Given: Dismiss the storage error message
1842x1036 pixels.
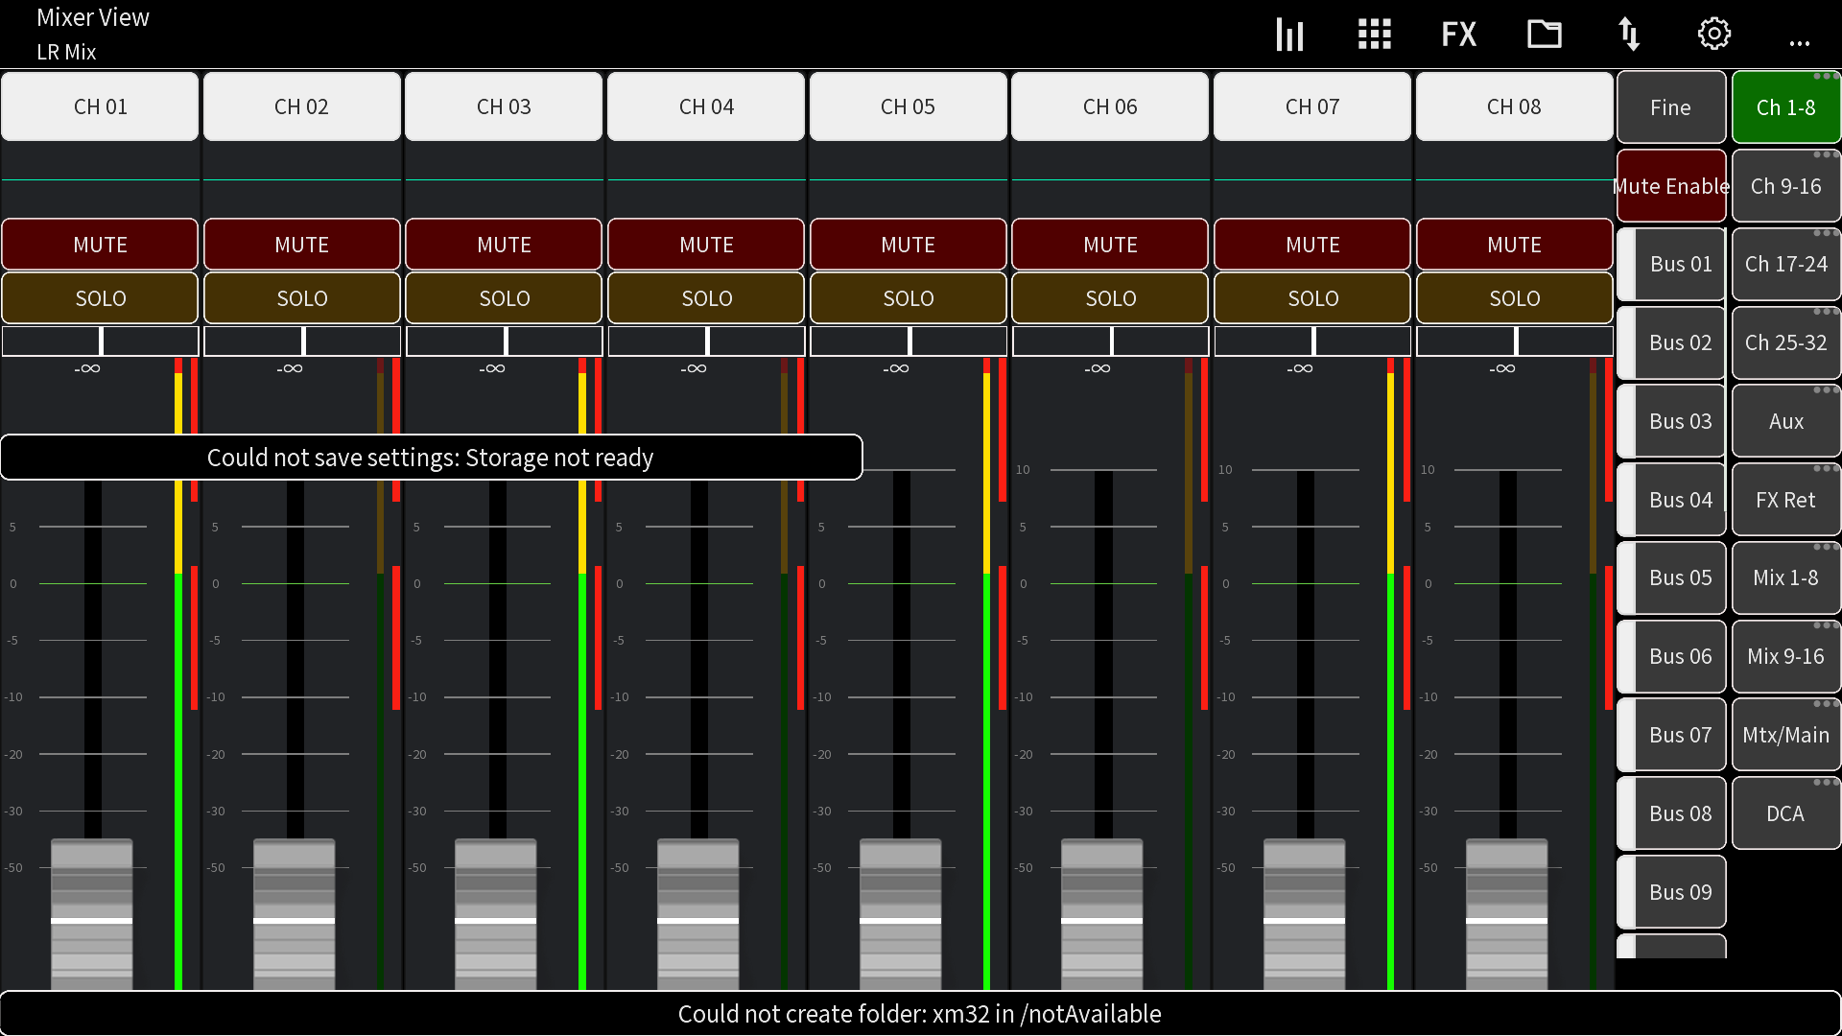Looking at the screenshot, I should (431, 458).
